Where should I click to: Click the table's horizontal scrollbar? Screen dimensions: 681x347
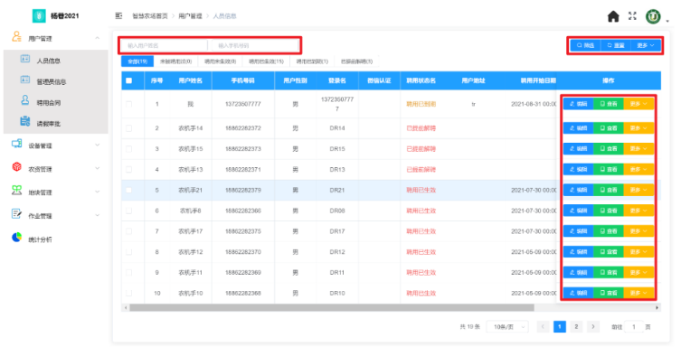[331, 307]
